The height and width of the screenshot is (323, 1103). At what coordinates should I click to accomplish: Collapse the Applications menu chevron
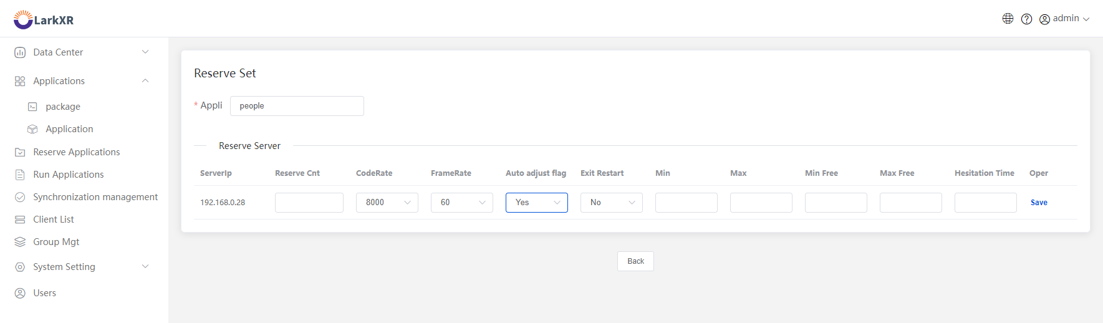click(x=145, y=81)
